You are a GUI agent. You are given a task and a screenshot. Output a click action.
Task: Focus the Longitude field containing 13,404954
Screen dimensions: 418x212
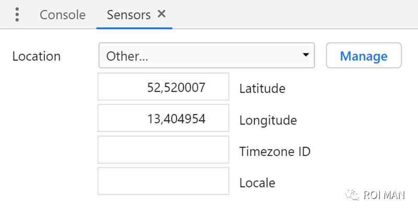point(163,119)
